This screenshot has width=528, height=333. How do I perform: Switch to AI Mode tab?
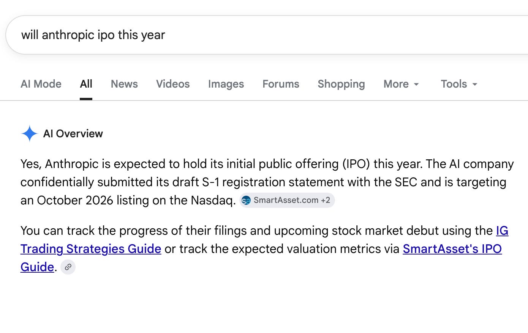point(41,84)
